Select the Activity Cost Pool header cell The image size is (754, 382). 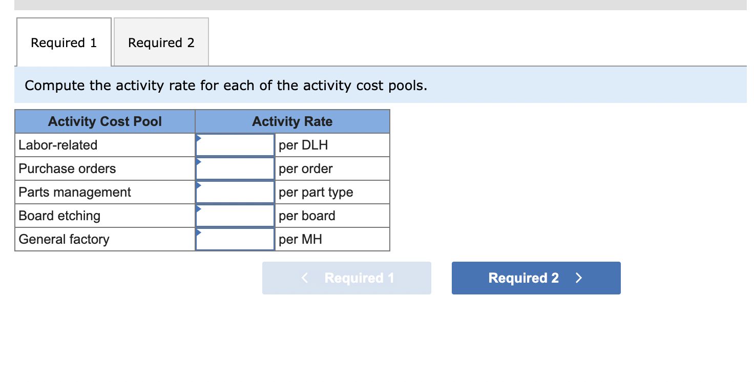pyautogui.click(x=104, y=121)
